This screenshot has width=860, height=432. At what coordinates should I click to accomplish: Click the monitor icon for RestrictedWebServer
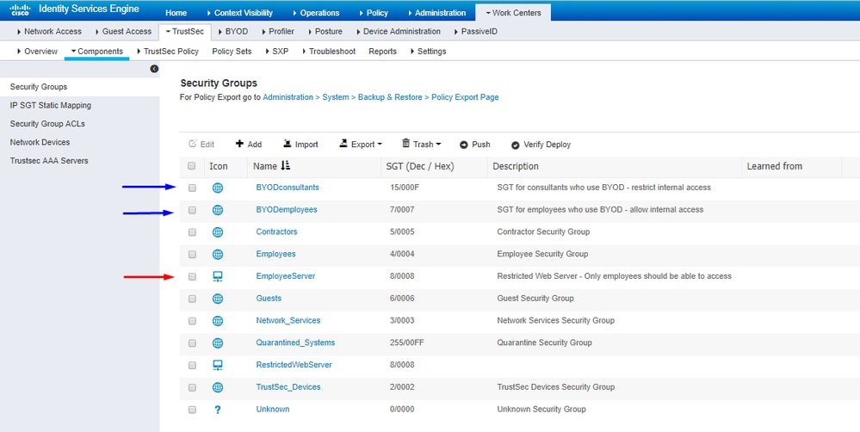pos(218,365)
